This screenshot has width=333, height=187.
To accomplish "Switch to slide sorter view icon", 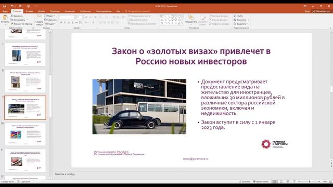I will [x=281, y=182].
